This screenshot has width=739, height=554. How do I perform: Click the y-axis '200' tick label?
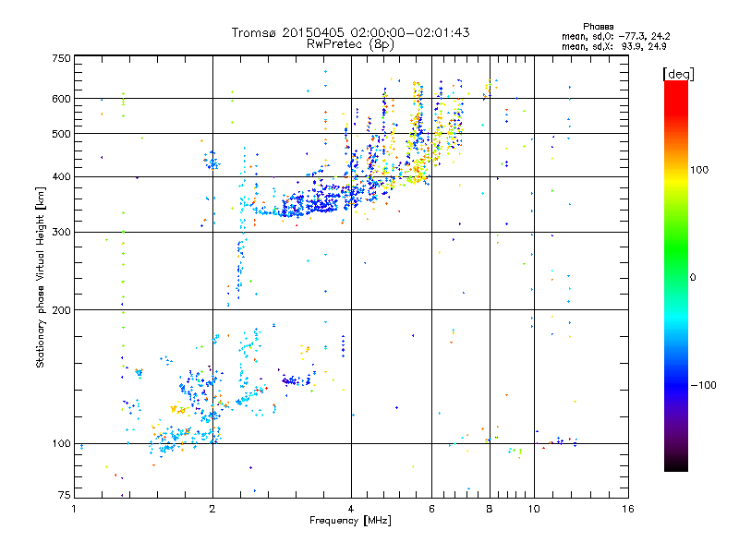[x=61, y=310]
